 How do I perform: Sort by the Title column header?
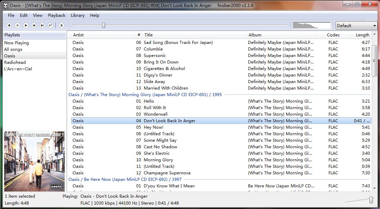[x=194, y=35]
